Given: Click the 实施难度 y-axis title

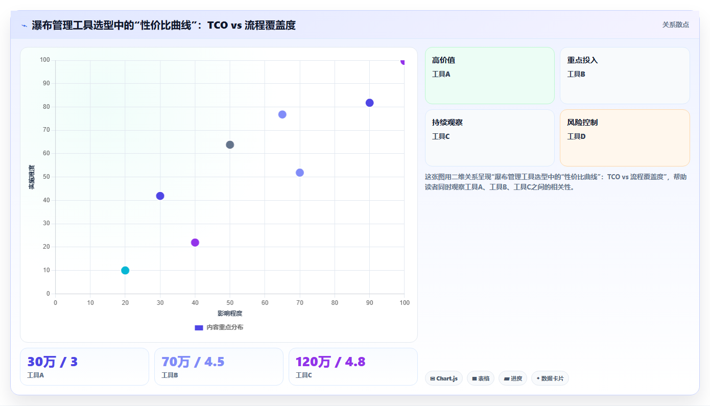Looking at the screenshot, I should tap(32, 177).
